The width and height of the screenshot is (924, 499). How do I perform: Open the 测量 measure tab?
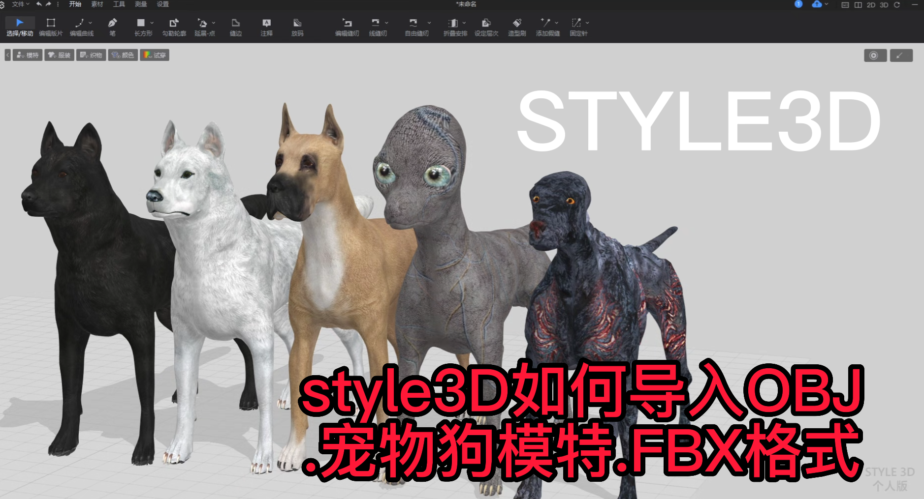[141, 4]
